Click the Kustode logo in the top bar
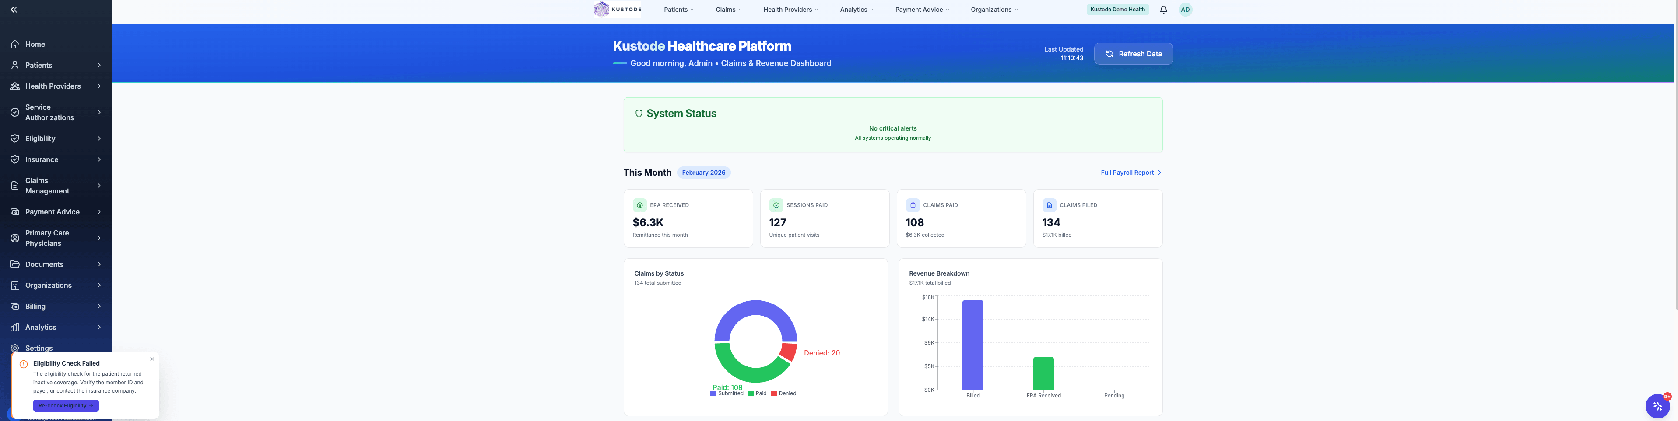This screenshot has width=1678, height=421. pyautogui.click(x=617, y=9)
